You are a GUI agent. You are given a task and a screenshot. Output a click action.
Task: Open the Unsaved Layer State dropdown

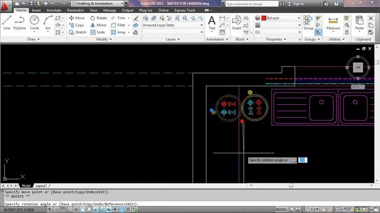[173, 25]
